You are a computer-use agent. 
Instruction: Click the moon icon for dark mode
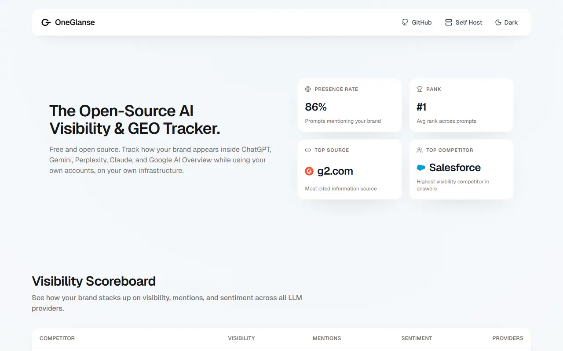coord(498,22)
